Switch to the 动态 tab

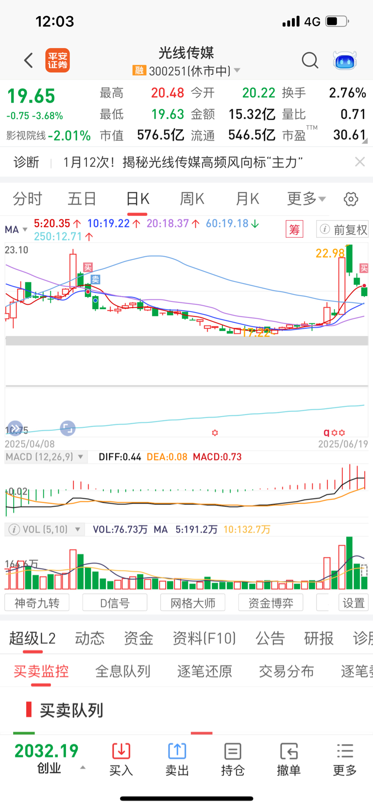click(x=89, y=638)
